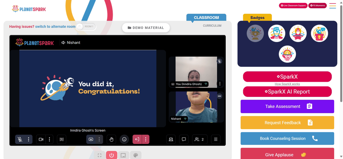Select the Badges tab
343x159 pixels.
click(258, 18)
